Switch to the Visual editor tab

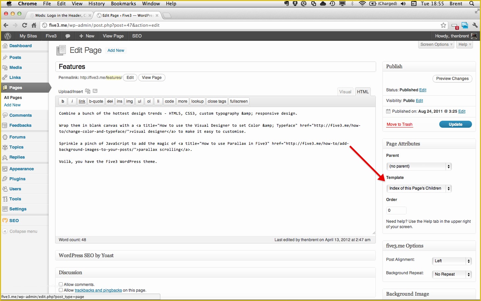(345, 92)
